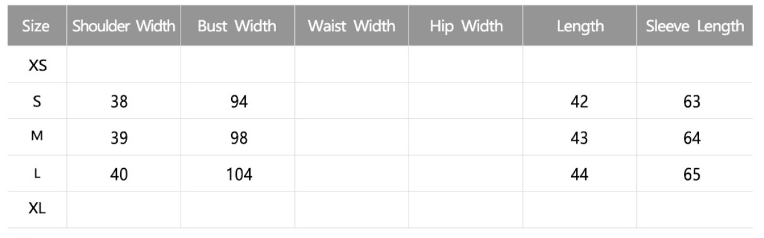Select length value 43 for M

(580, 139)
